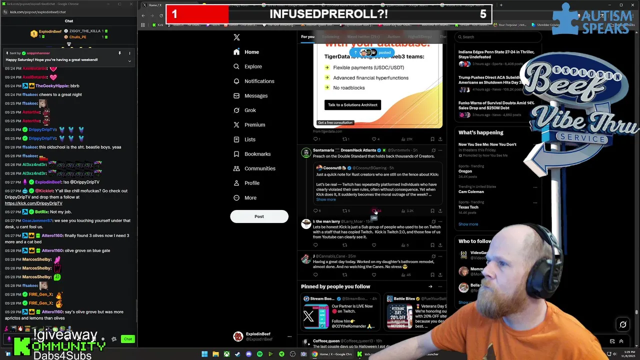Open Discord from the taskbar
640x360 pixels.
(x=248, y=354)
